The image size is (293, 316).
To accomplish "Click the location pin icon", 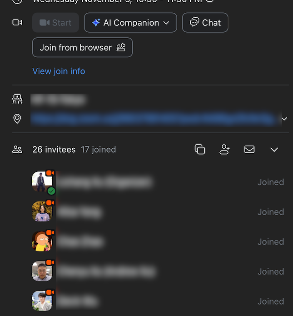I will point(17,119).
